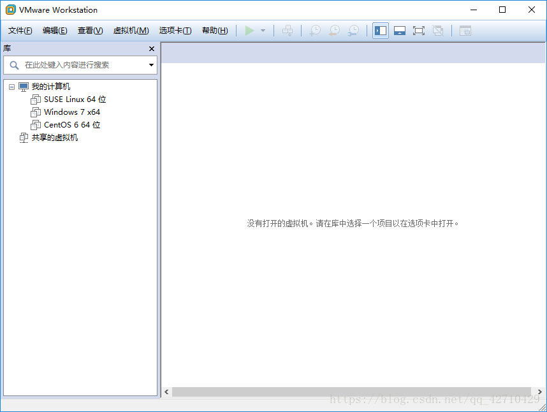Open the 选项卡(T) menu

[175, 31]
